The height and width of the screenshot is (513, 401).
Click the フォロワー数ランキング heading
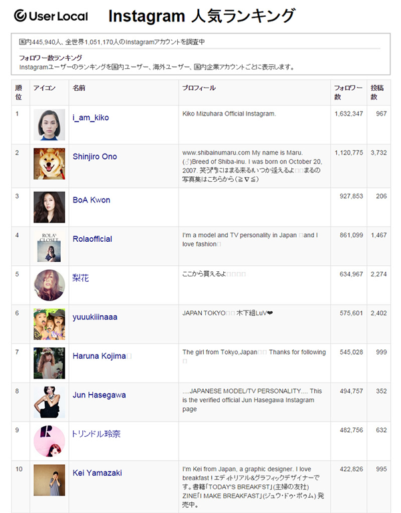click(x=50, y=58)
